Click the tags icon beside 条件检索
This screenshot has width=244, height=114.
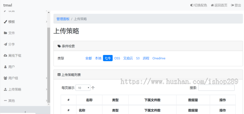[59, 46]
